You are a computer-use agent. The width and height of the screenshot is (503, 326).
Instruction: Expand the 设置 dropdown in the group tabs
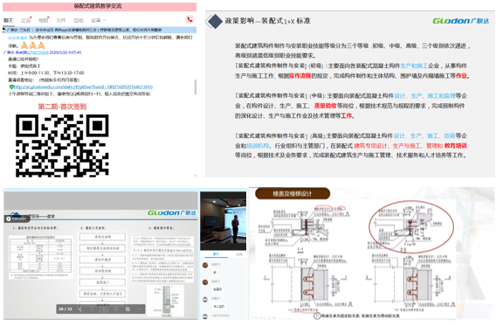click(99, 20)
